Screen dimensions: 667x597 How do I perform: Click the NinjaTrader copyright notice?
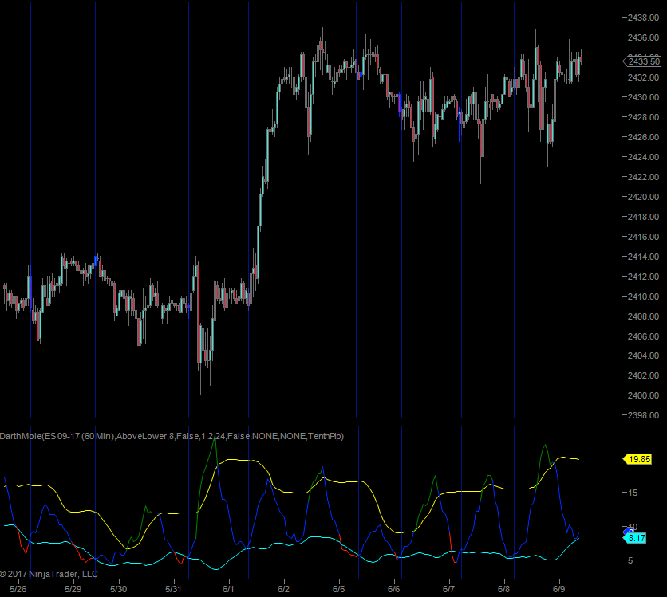[x=49, y=573]
